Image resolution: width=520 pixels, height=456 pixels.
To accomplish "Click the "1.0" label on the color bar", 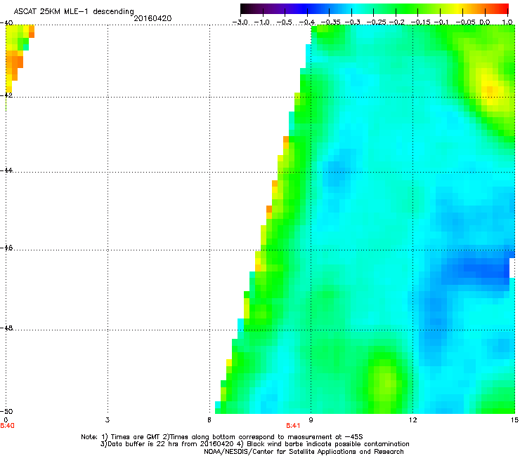I will pos(507,22).
